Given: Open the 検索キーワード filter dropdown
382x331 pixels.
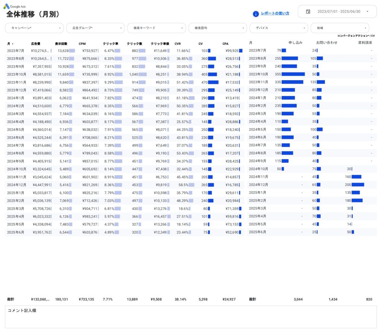Looking at the screenshot, I should click(156, 28).
